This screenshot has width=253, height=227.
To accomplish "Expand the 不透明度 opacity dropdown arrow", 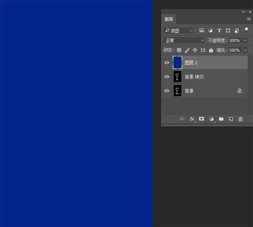I will [245, 41].
